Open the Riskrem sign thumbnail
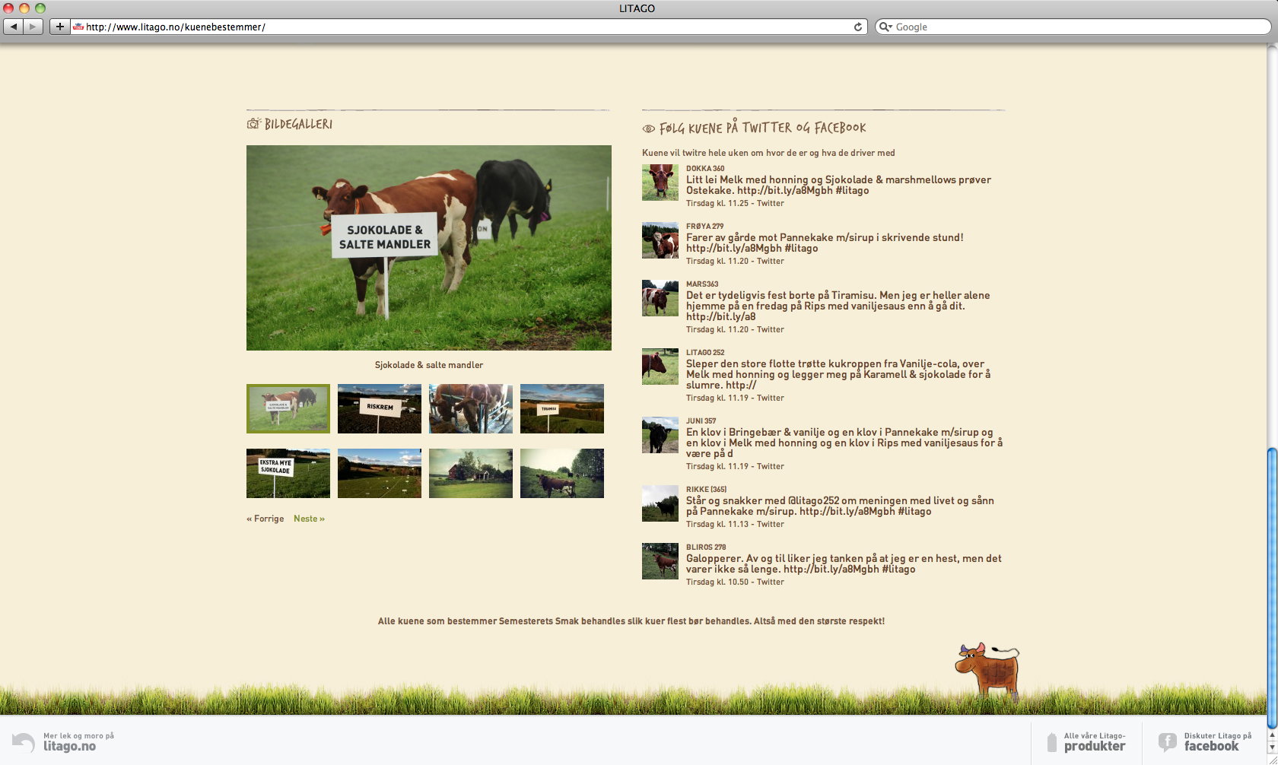 380,408
